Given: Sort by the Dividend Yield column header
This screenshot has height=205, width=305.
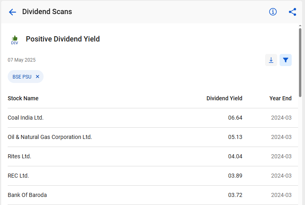Looking at the screenshot, I should click(x=224, y=98).
